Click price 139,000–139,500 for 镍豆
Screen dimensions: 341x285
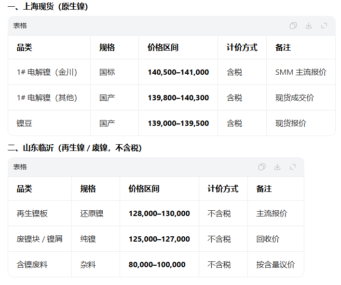point(178,123)
